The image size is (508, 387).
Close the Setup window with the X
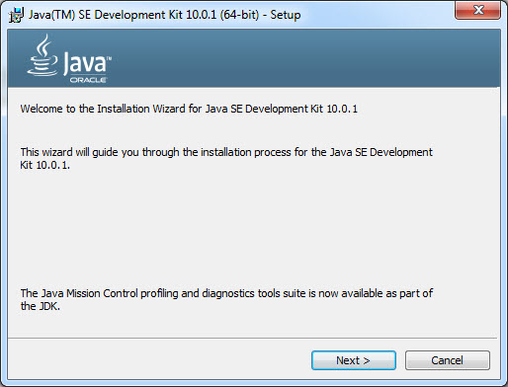478,10
